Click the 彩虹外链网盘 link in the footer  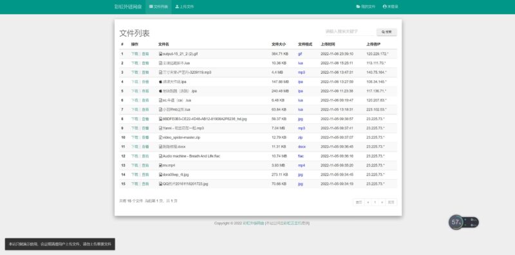point(253,224)
